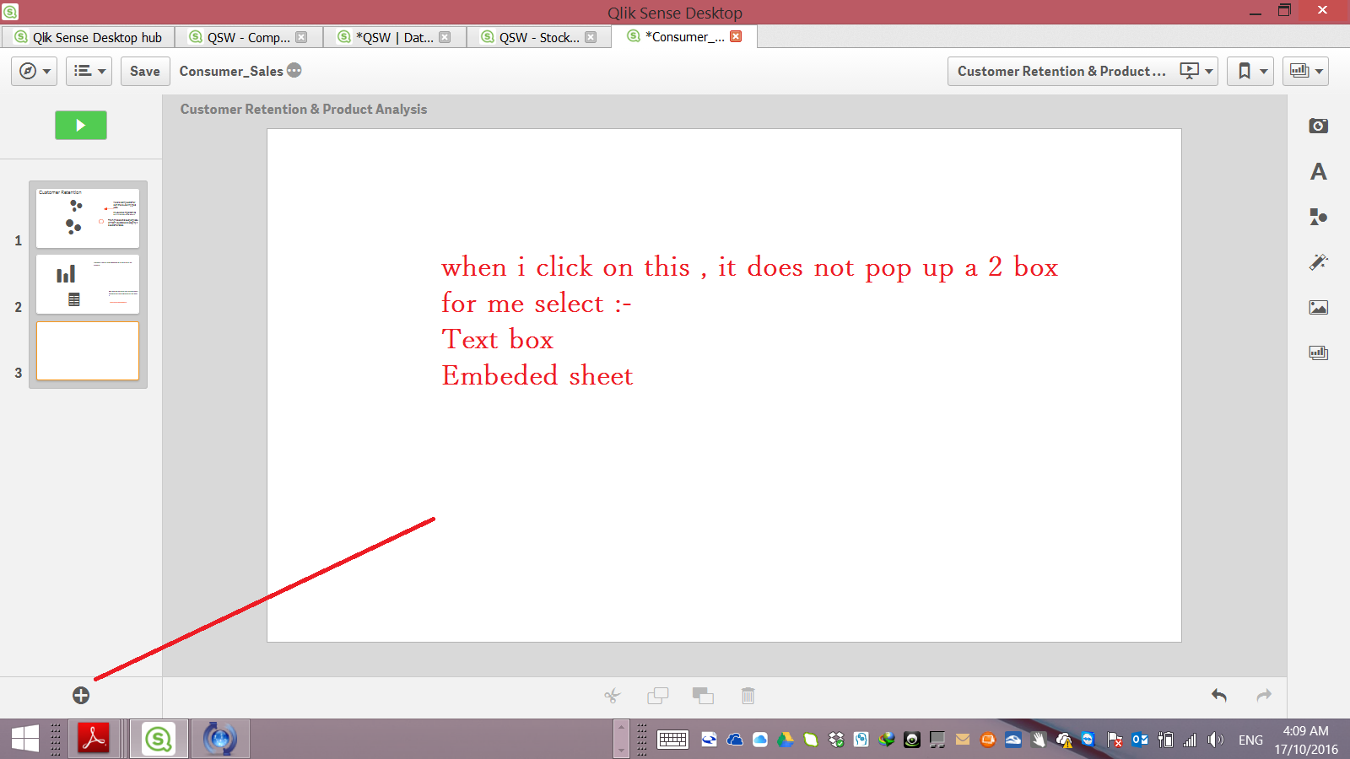The image size is (1350, 759).
Task: Expand the navigation compass dropdown
Action: pos(35,72)
